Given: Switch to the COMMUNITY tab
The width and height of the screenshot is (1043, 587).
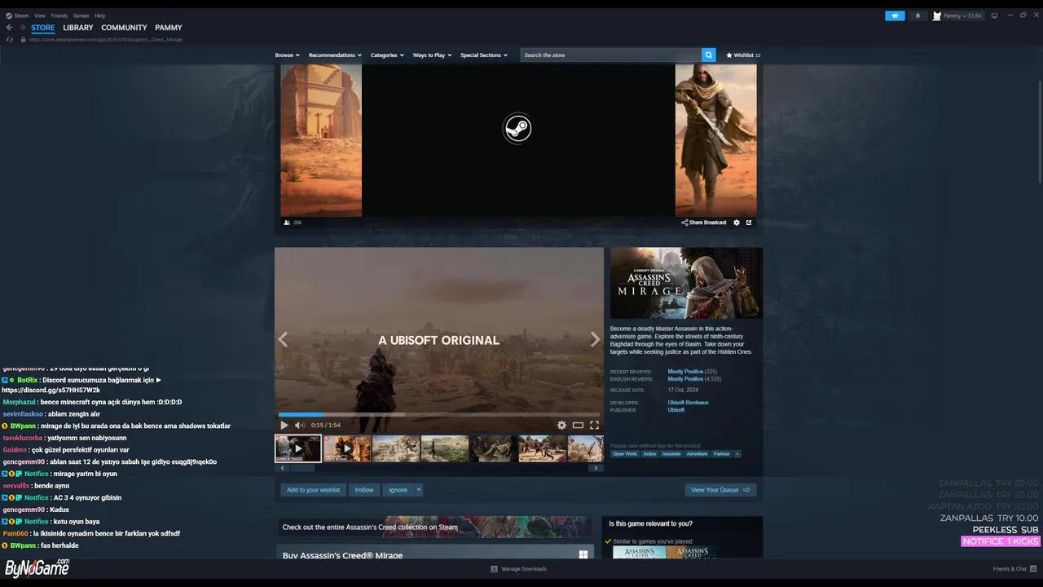Looking at the screenshot, I should 124,28.
